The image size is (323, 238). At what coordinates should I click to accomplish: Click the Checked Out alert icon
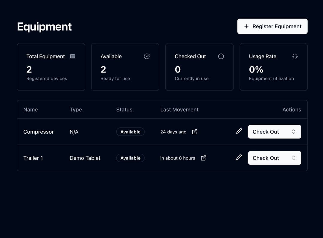221,56
